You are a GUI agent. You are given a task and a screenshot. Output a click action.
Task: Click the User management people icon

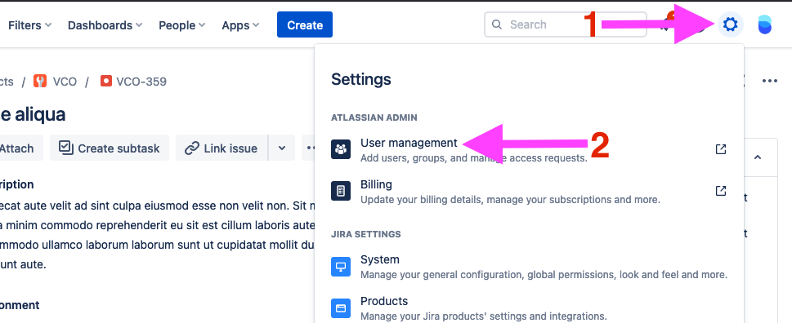click(x=341, y=149)
